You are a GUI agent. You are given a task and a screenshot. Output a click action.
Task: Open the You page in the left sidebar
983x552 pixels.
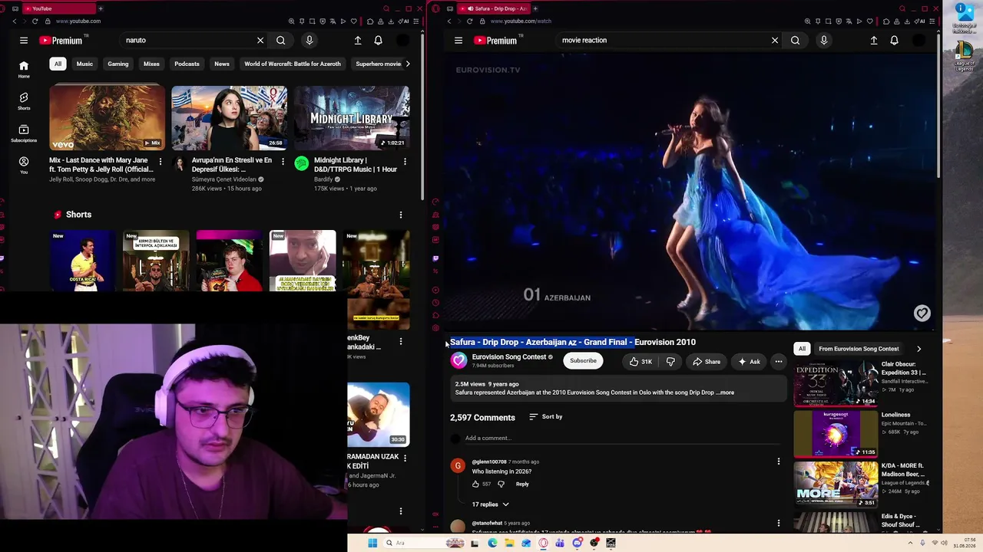coord(24,166)
